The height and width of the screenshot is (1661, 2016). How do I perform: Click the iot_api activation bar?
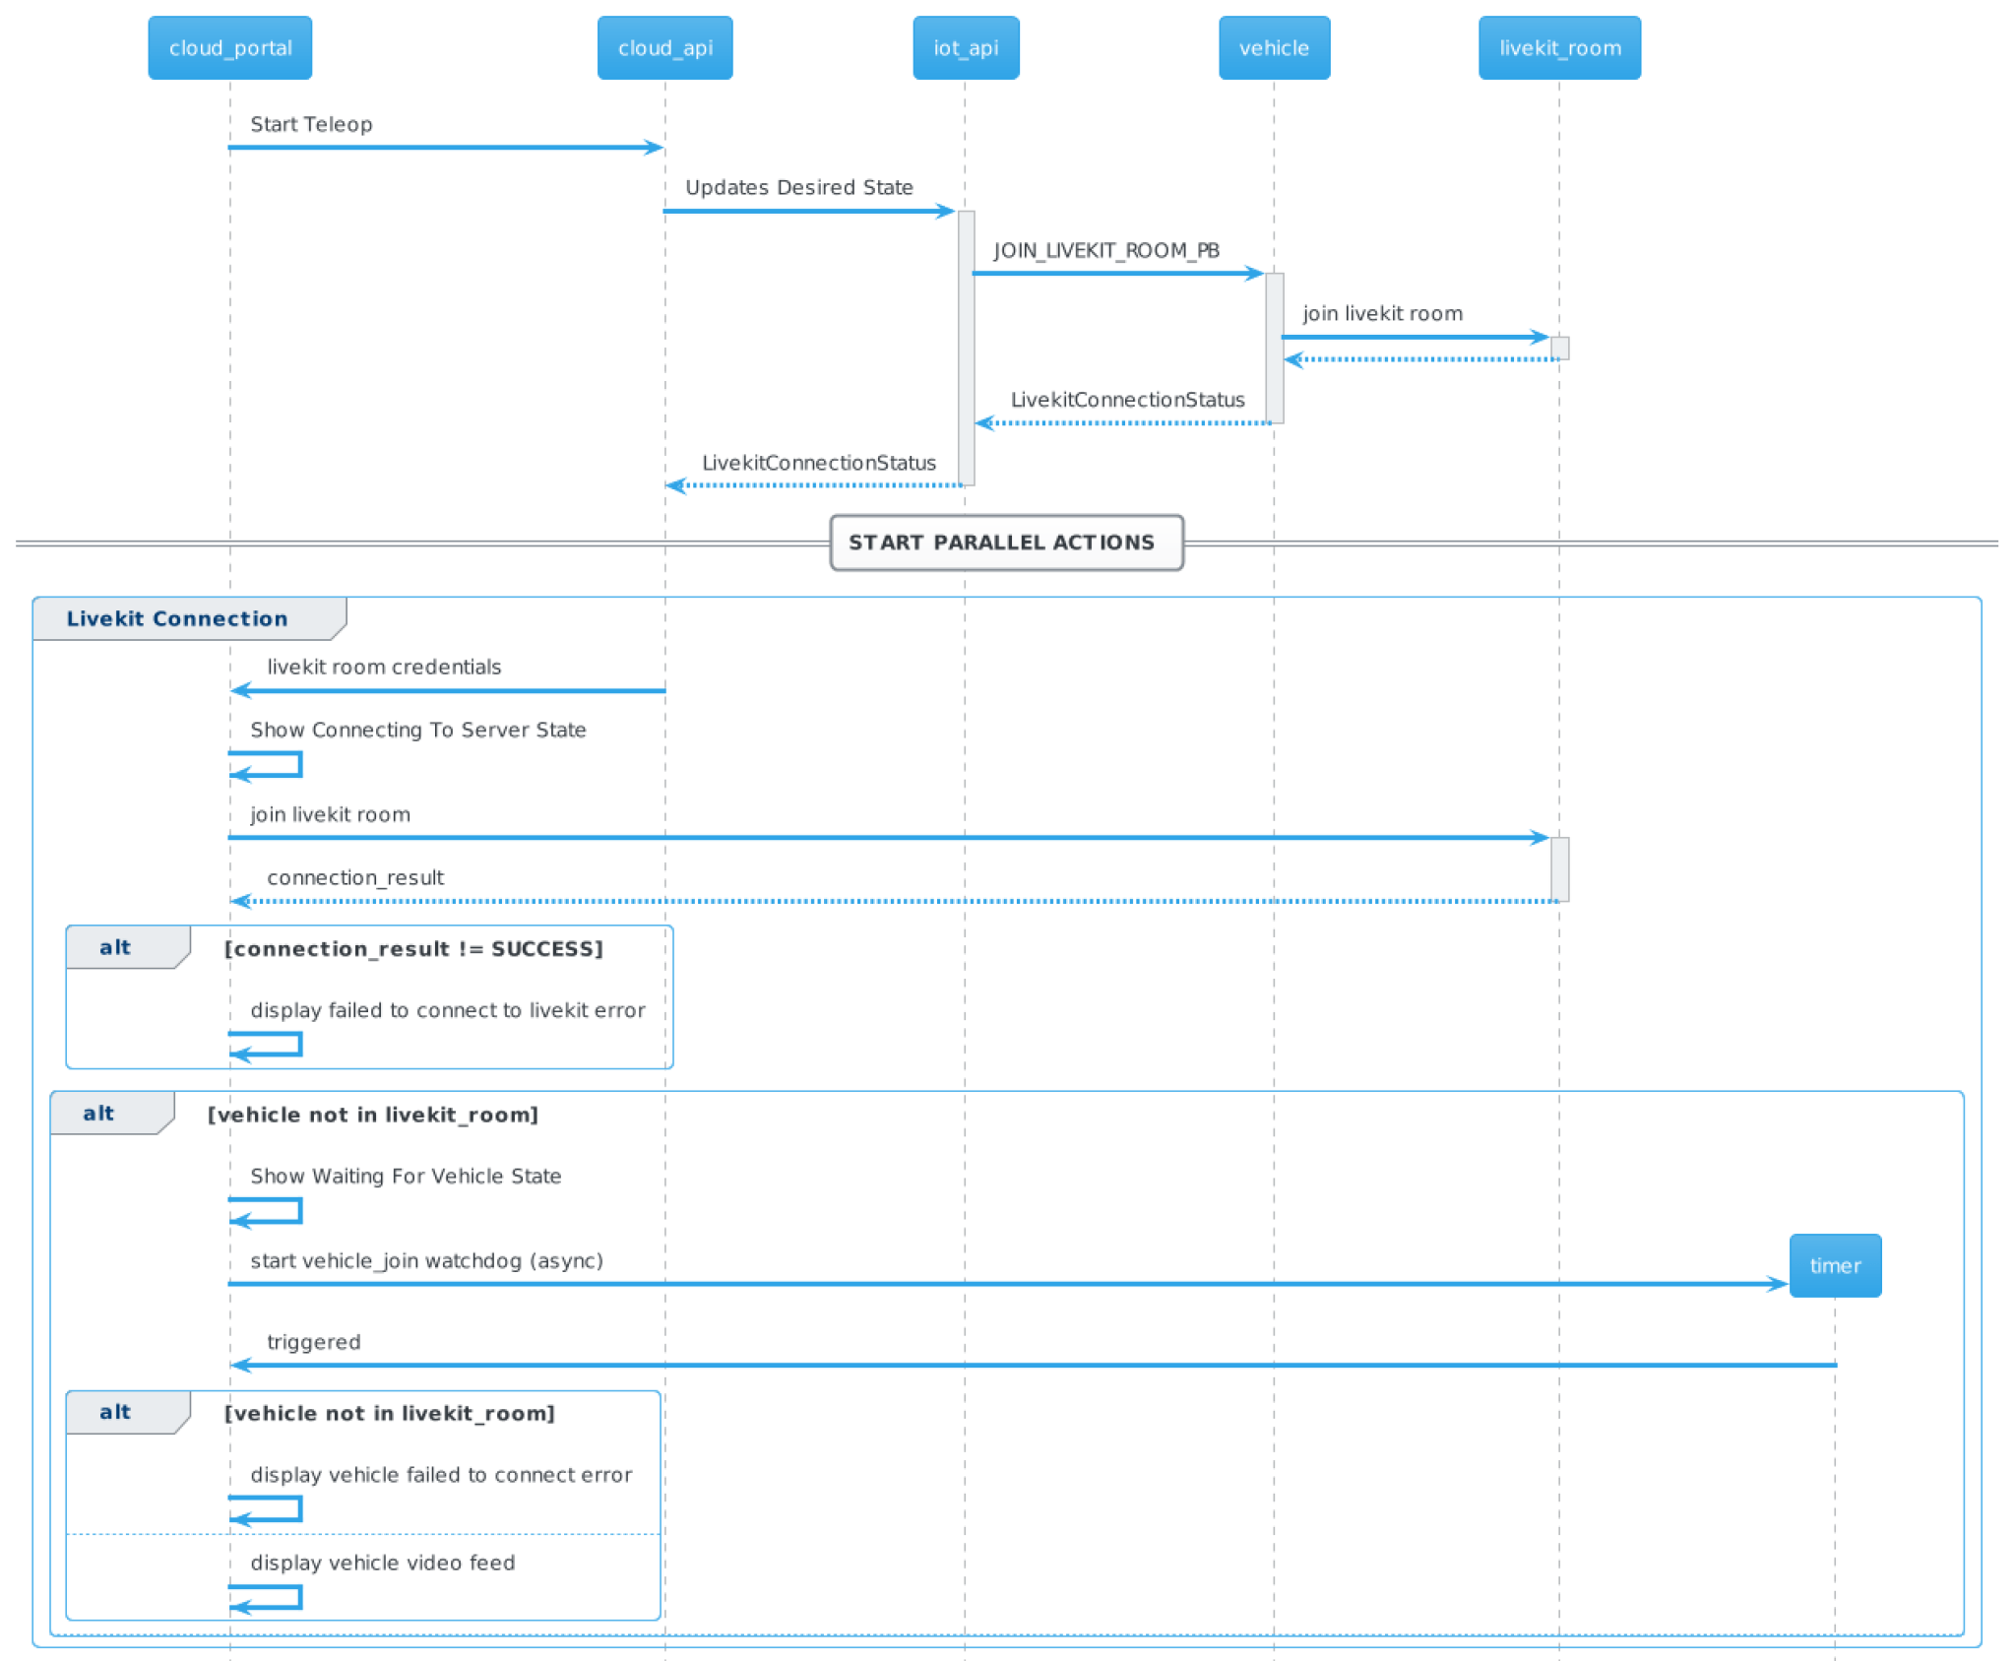(966, 348)
